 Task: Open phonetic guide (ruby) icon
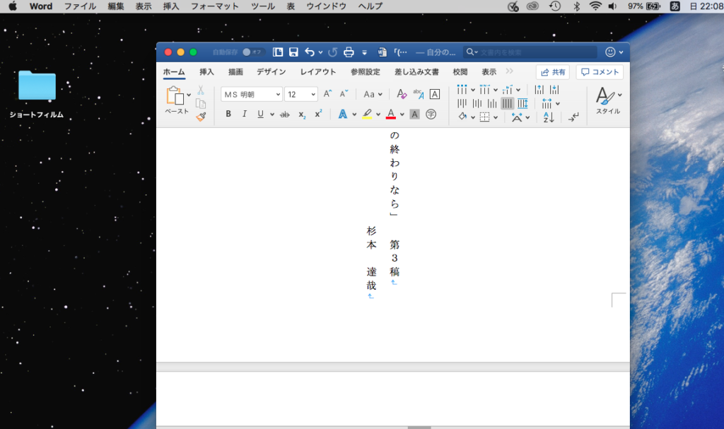tap(419, 94)
